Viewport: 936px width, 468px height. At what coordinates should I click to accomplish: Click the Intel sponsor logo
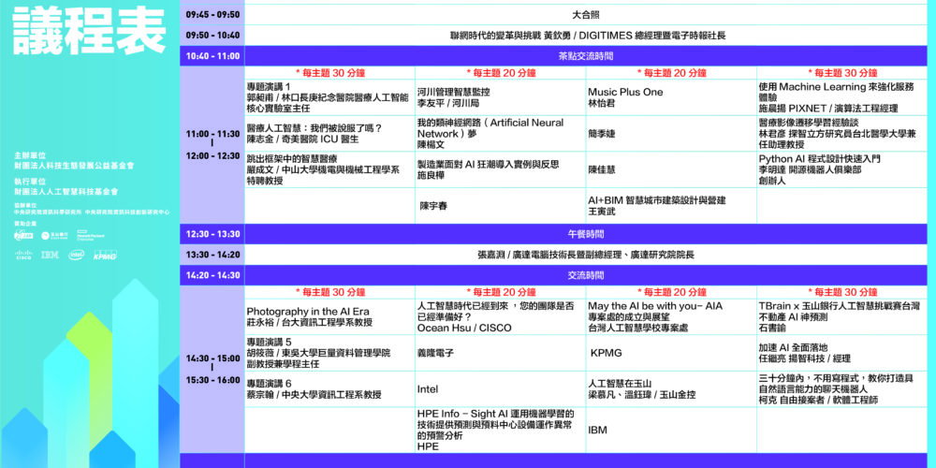tap(76, 255)
